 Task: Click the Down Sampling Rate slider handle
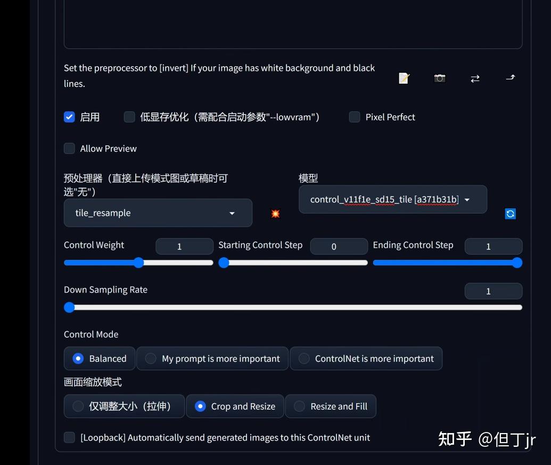coord(69,307)
